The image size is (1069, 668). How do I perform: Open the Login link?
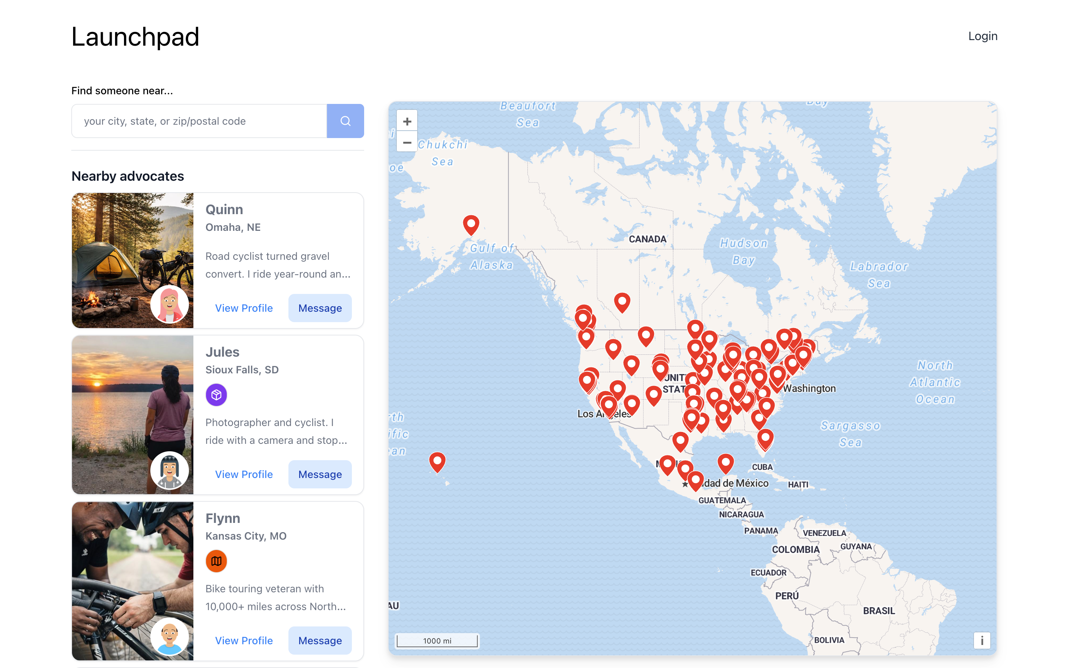pos(983,36)
